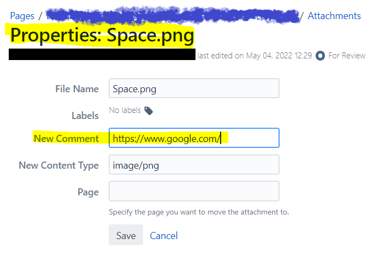Click the New Content Type label
This screenshot has width=385, height=268.
(58, 165)
